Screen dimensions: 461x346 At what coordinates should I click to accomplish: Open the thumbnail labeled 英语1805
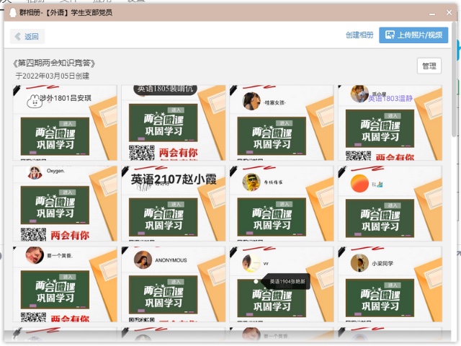(174, 123)
